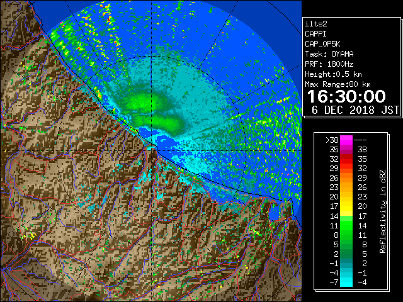Click the '-7' legend label at bottom

(x=334, y=282)
